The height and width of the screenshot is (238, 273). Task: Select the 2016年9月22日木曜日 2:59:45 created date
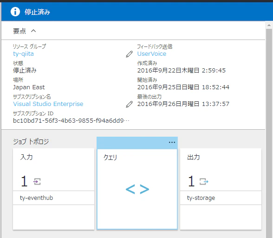pos(181,71)
